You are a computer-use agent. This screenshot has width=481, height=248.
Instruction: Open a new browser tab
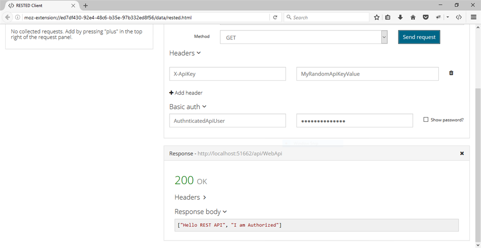[85, 6]
